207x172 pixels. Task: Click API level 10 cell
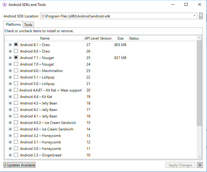[88, 155]
